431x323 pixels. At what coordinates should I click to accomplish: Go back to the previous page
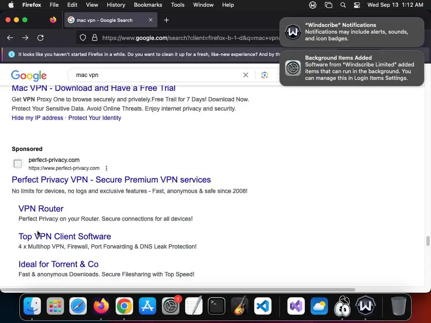tap(10, 37)
